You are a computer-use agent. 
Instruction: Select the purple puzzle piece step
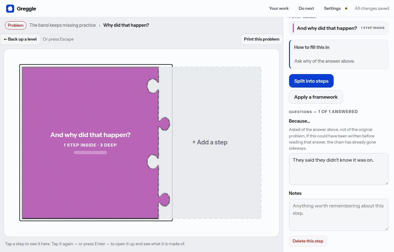click(x=90, y=143)
